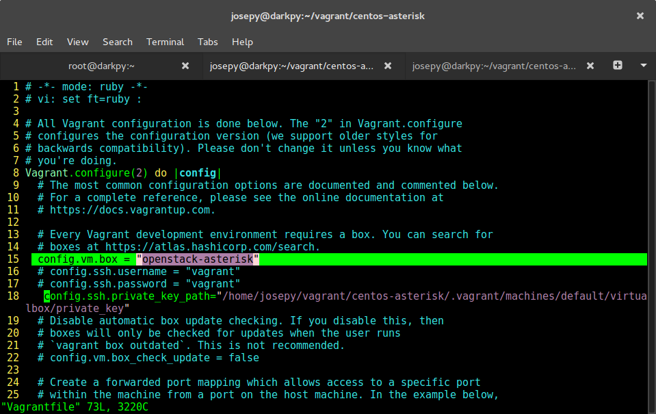Open the Help menu
The height and width of the screenshot is (414, 656).
tap(242, 42)
